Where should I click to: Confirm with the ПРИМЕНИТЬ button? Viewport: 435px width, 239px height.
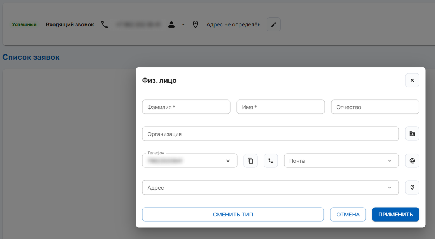pyautogui.click(x=395, y=214)
